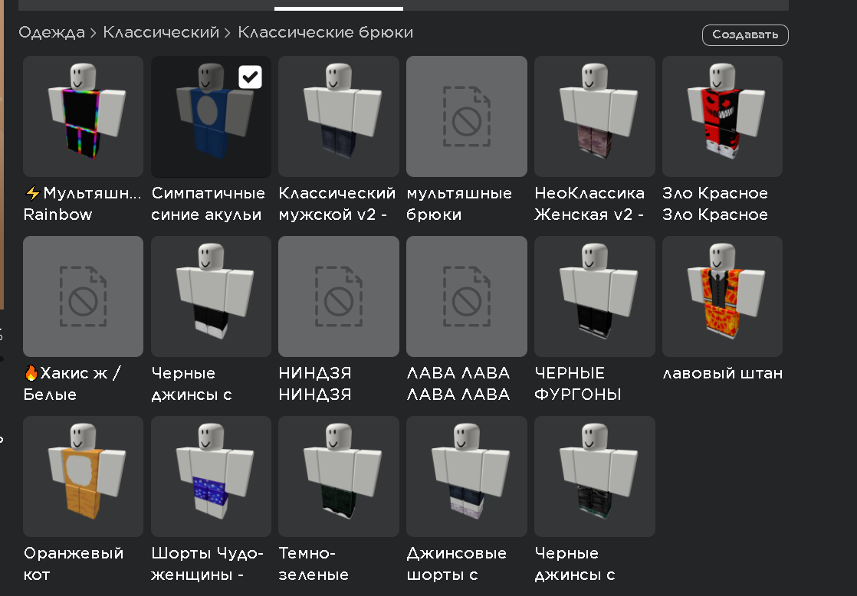Click the Темно-зеленые title text

pos(314,564)
